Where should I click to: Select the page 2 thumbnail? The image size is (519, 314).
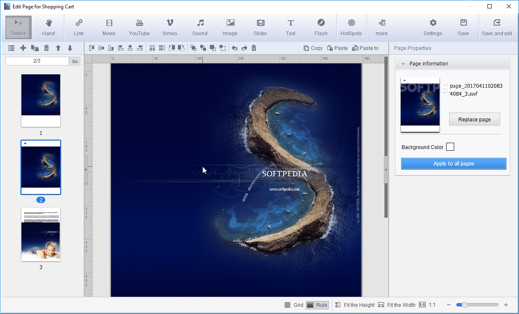coord(41,167)
